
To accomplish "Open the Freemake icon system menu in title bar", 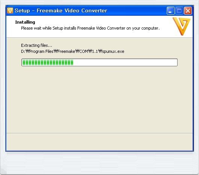I will (x=10, y=10).
